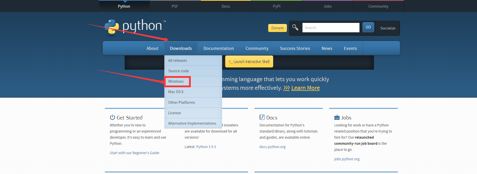The image size is (477, 174).
Task: Click the Jobs briefcase icon
Action: pos(337,118)
